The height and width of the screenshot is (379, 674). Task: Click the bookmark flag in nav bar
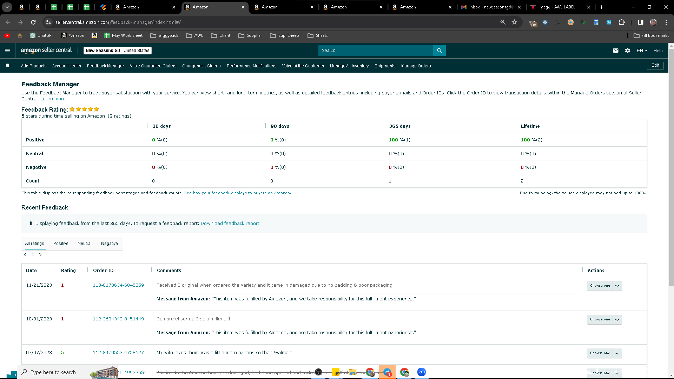[x=8, y=66]
